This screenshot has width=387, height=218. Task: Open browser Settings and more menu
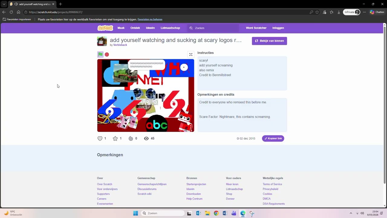point(364,12)
